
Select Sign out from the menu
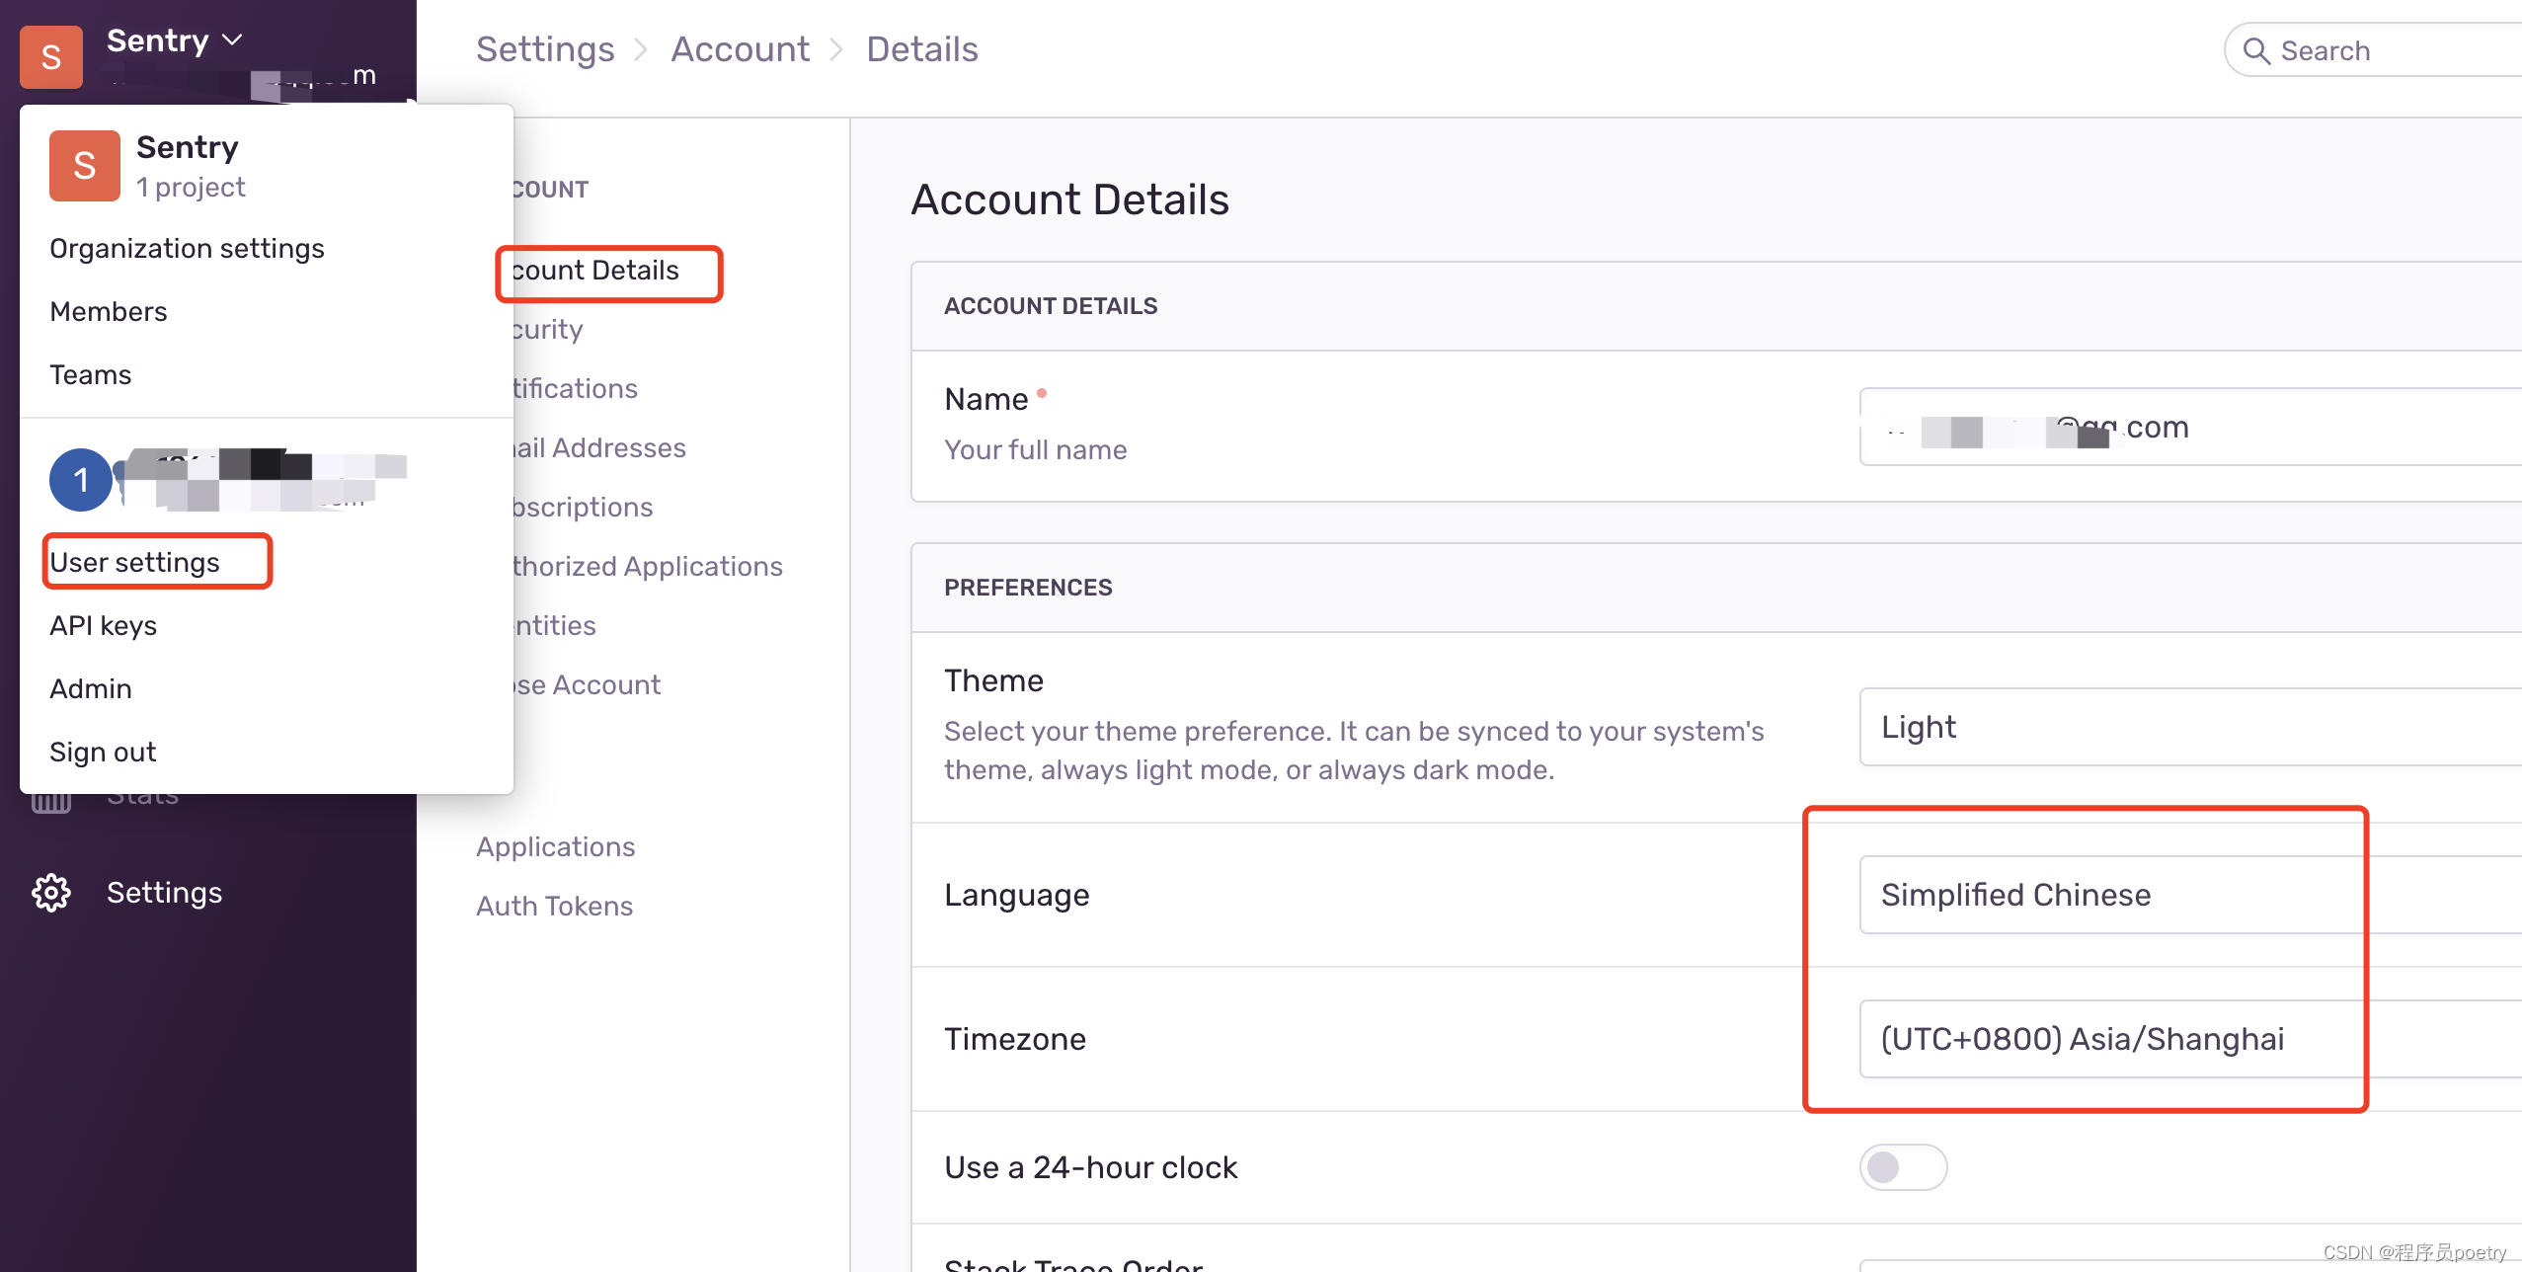pyautogui.click(x=103, y=753)
